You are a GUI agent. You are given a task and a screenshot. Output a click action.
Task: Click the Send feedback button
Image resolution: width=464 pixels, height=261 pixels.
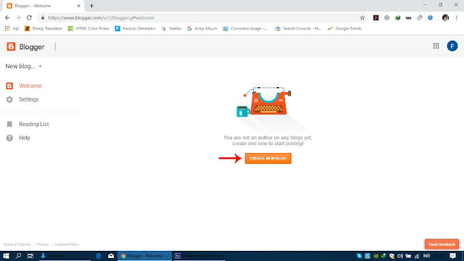442,244
